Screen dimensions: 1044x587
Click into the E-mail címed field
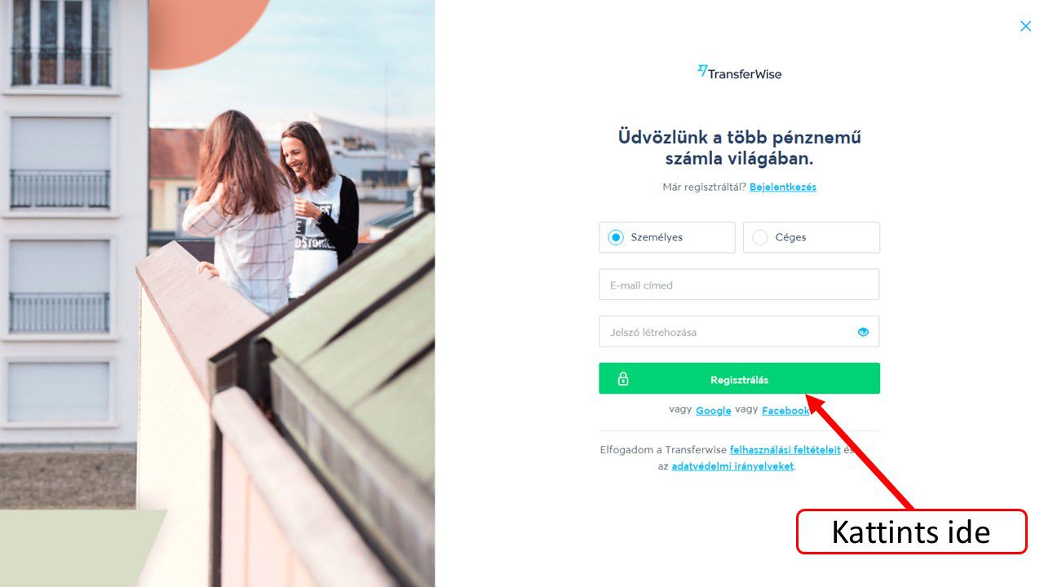pos(739,285)
